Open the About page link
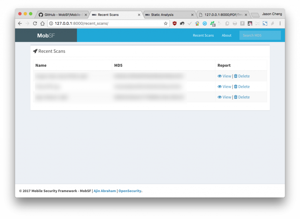This screenshot has height=219, width=300. pos(226,35)
